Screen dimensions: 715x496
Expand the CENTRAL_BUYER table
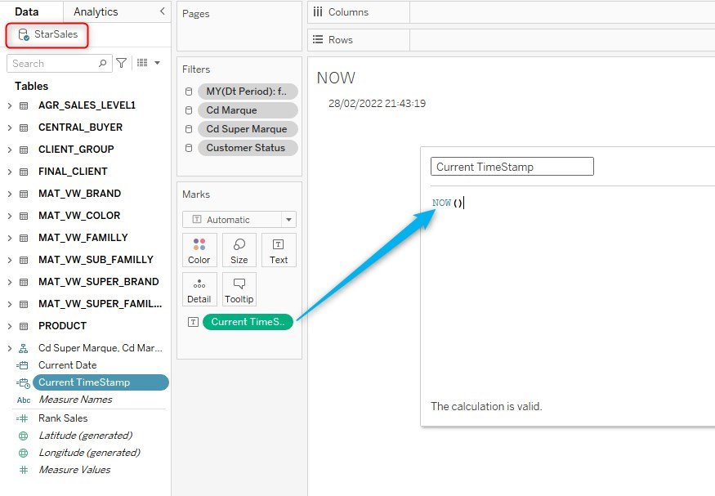coord(10,127)
